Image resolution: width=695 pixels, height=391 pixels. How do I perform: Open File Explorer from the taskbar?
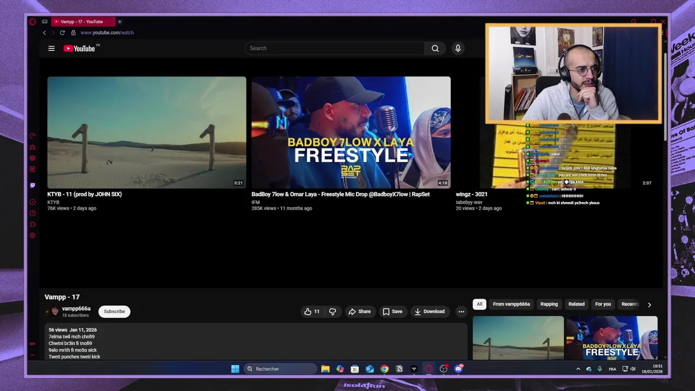point(325,369)
